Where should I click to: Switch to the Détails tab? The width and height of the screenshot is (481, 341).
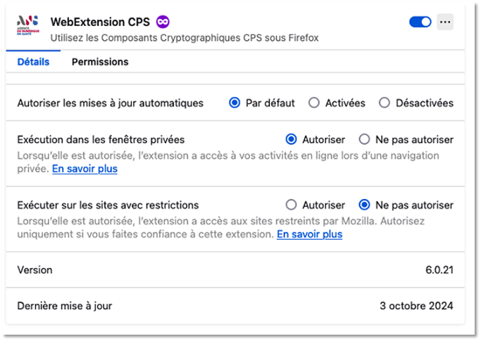click(33, 62)
